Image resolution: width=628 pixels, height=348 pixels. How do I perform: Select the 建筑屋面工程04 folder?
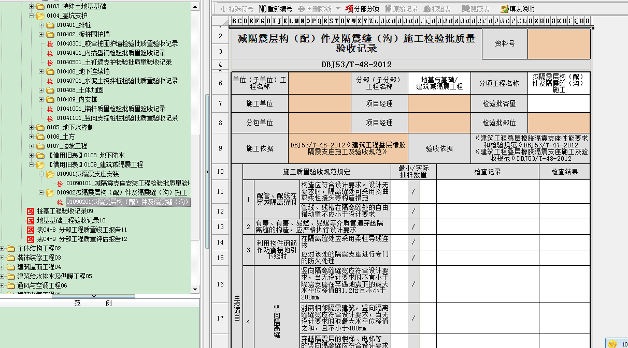point(39,267)
